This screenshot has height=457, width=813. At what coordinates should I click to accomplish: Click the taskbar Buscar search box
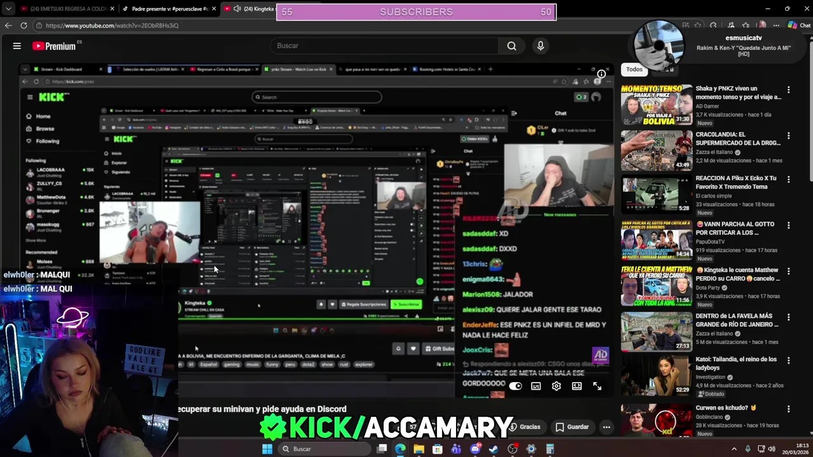(324, 449)
